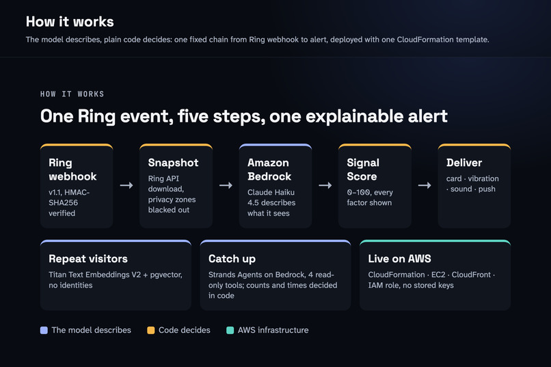Click the small 'HOW IT WORKS' eyebrow label
The width and height of the screenshot is (551, 367).
coord(72,94)
